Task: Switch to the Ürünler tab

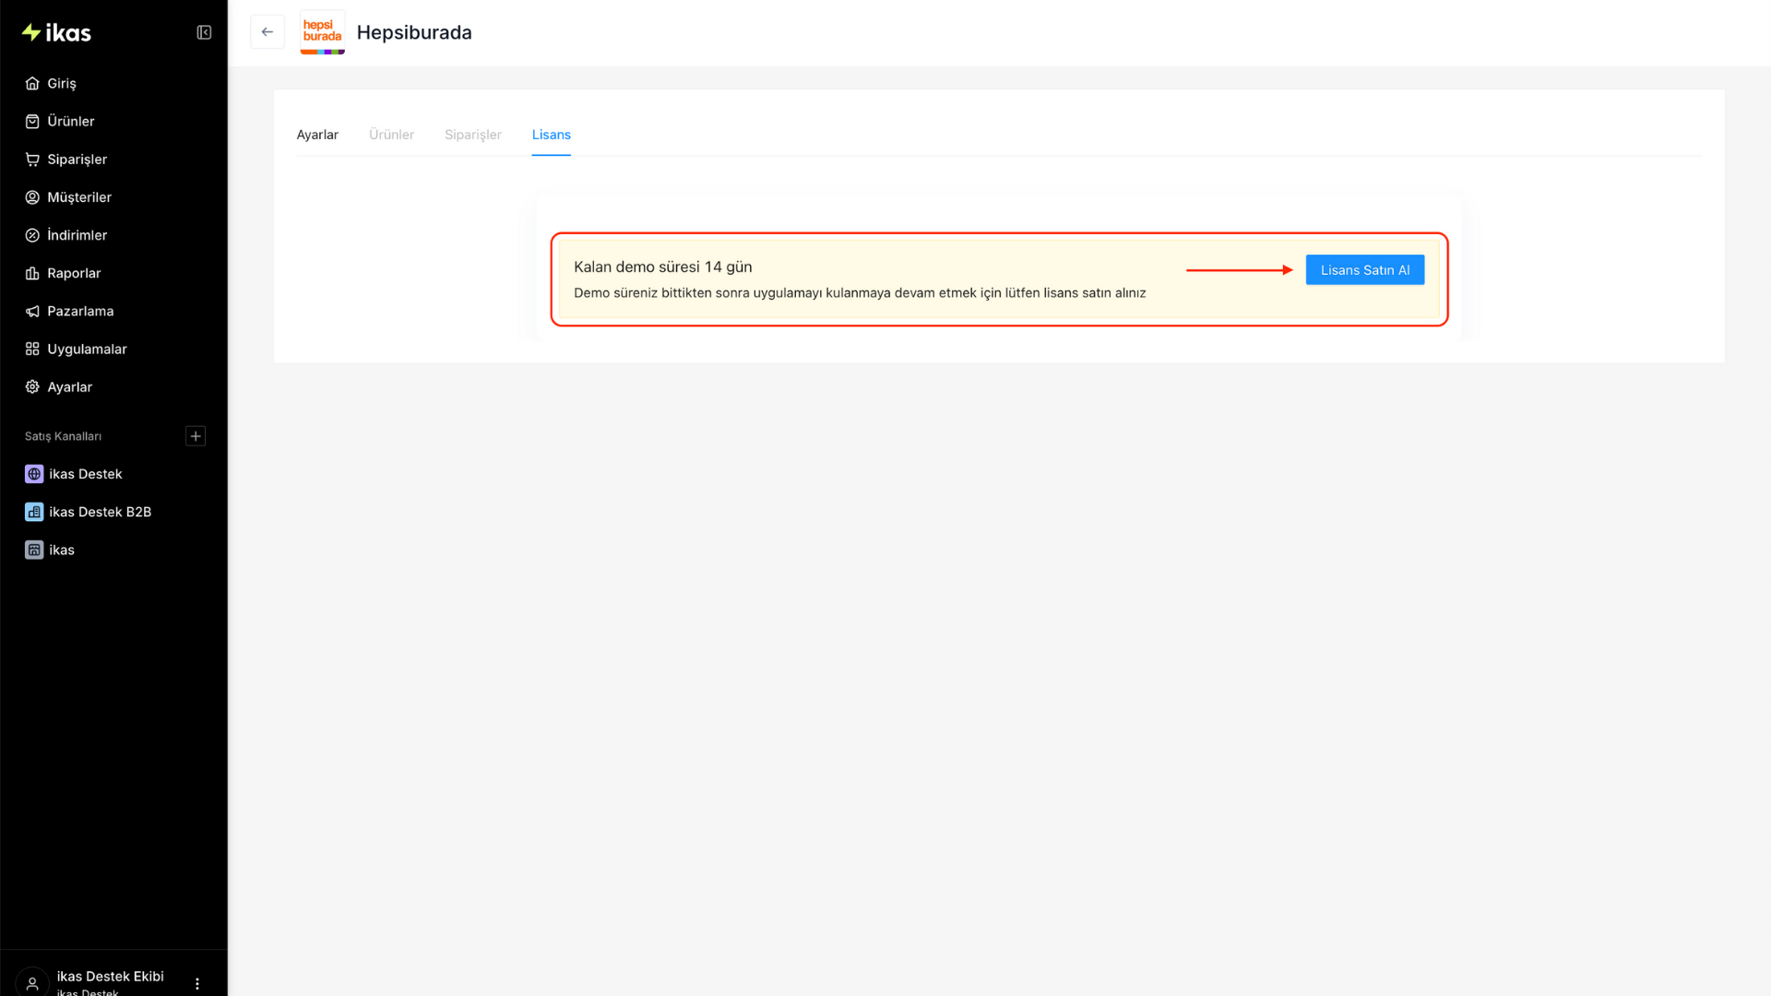Action: pyautogui.click(x=391, y=135)
